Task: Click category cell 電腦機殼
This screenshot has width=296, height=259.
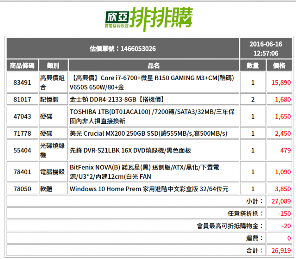Action: [52, 172]
